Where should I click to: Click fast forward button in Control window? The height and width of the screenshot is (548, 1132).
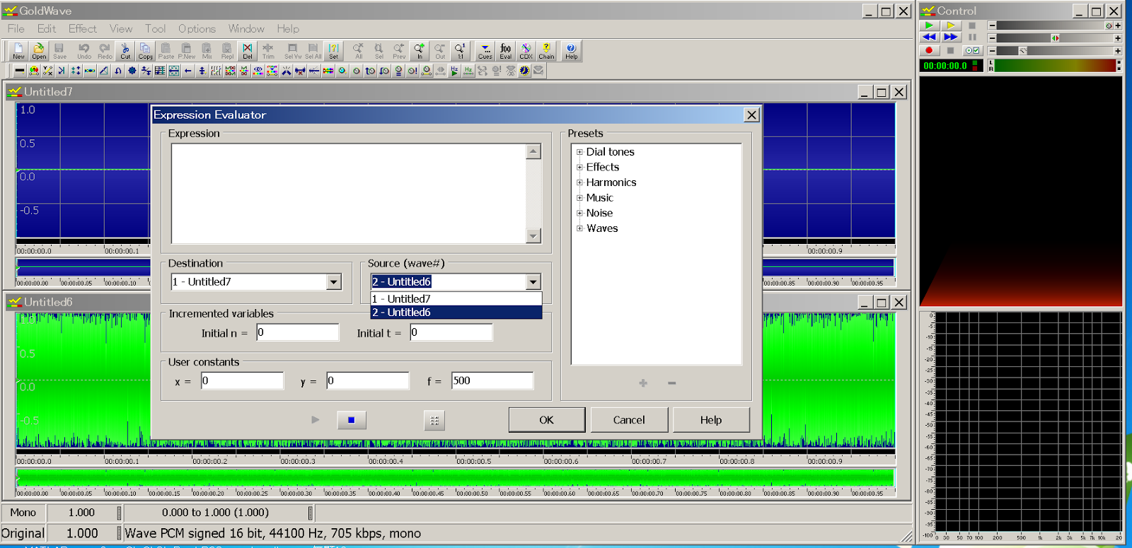pos(951,37)
